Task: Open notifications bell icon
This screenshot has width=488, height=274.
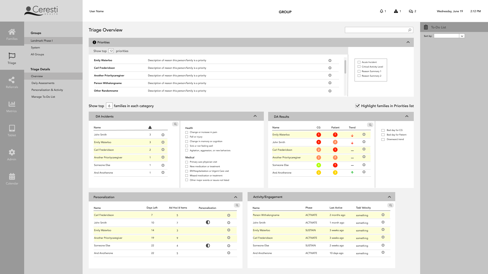Action: 381,11
